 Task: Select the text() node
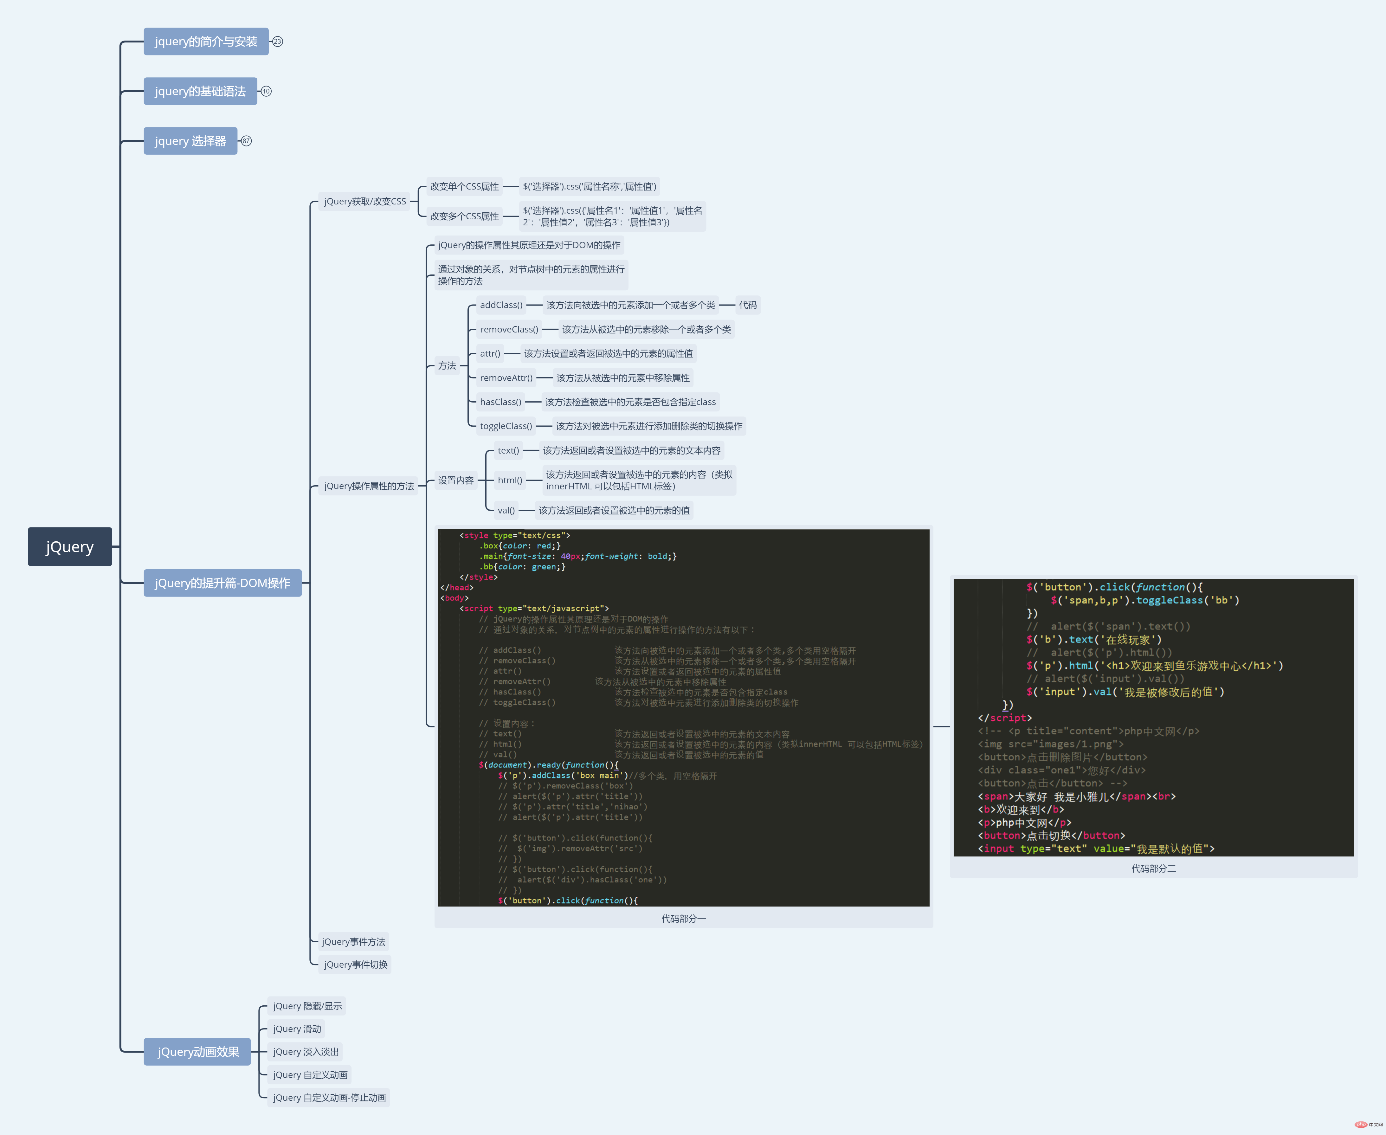click(509, 450)
